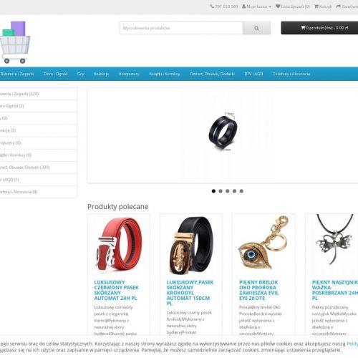
Task: Click the phone number icon in top bar
Action: 212,6
